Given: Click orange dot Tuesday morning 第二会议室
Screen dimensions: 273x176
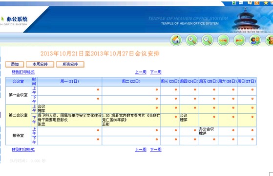Looking at the screenshot, I should (157, 107).
